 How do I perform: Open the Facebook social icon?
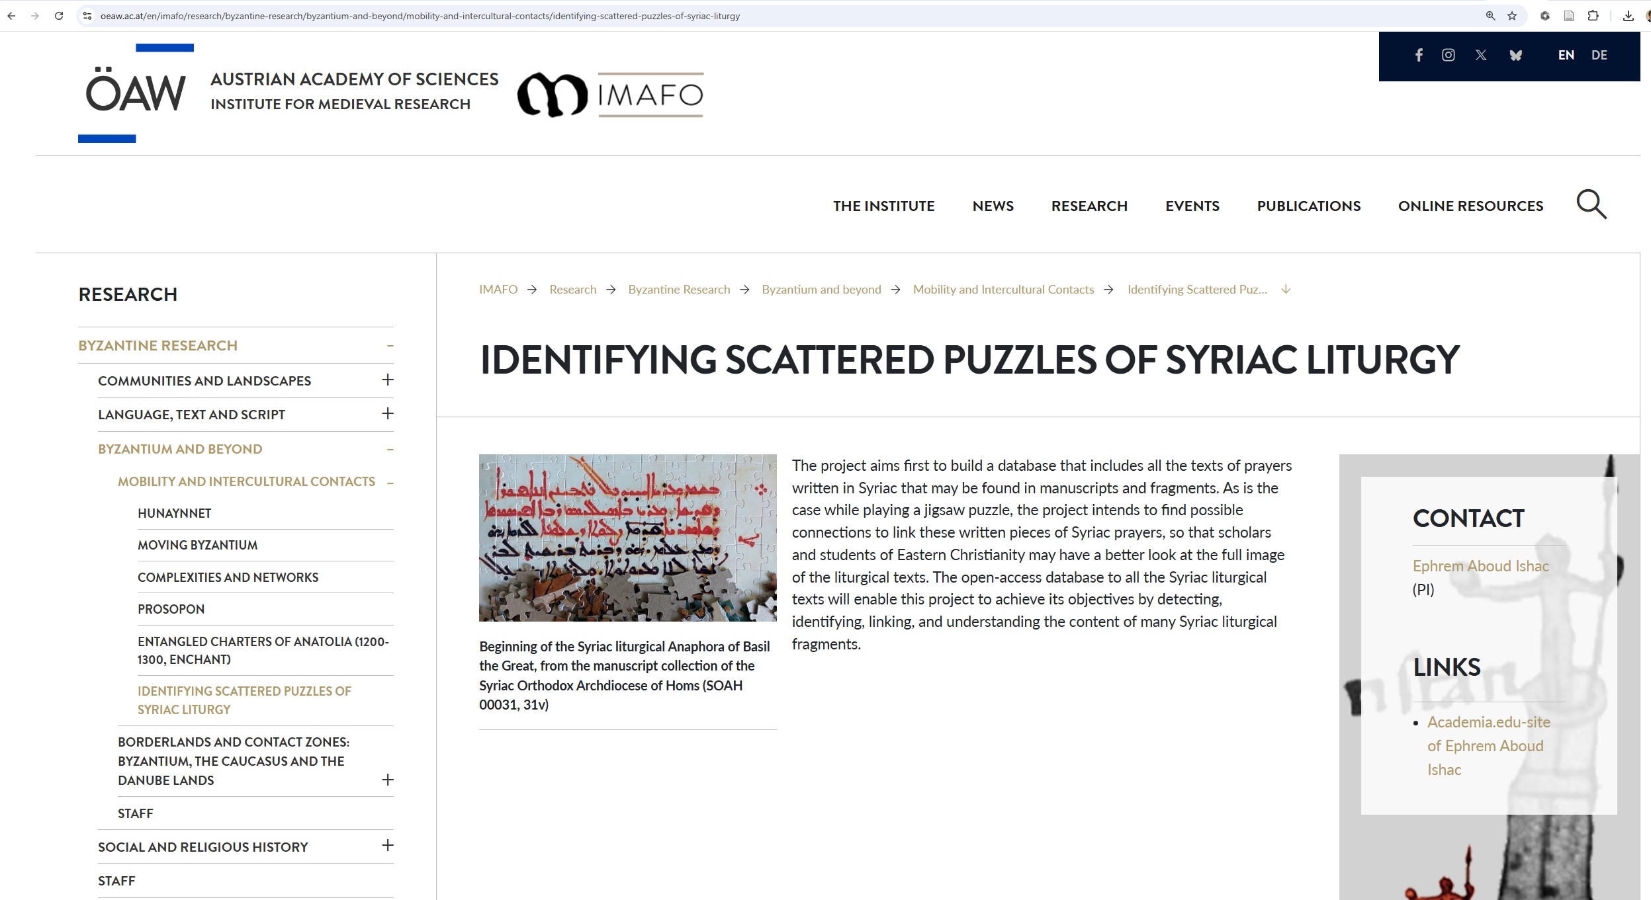click(x=1418, y=56)
